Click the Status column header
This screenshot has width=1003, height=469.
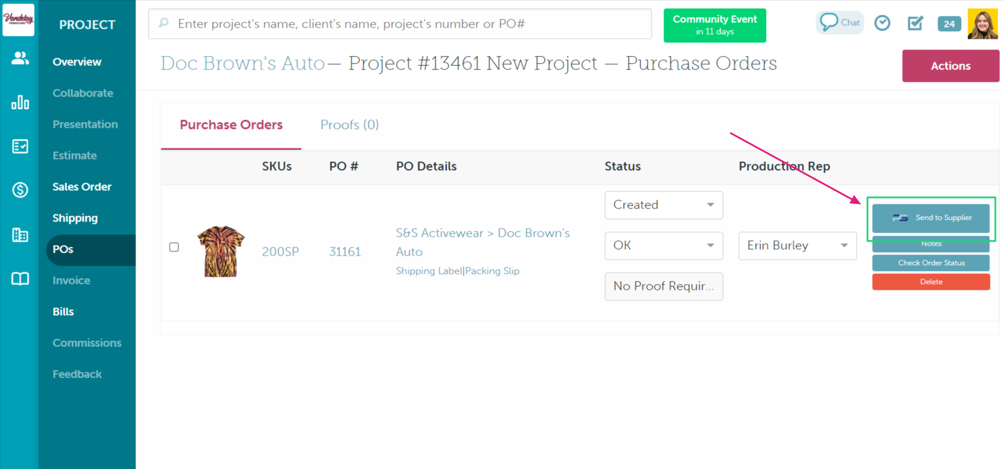[x=622, y=166]
